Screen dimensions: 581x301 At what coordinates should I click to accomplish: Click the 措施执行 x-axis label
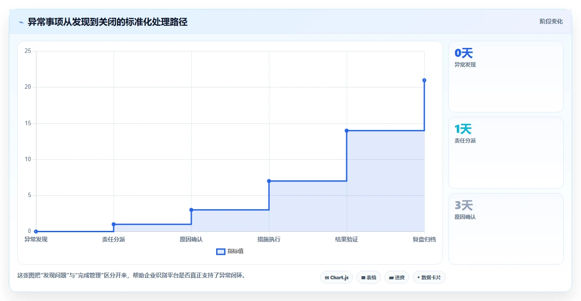pyautogui.click(x=269, y=239)
